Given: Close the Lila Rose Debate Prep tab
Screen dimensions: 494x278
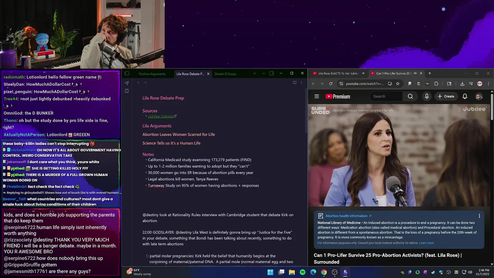Looking at the screenshot, I should [x=208, y=74].
